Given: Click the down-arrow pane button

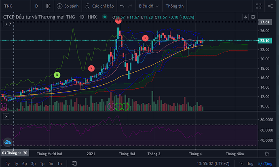Looking at the screenshot, I should (x=245, y=17).
